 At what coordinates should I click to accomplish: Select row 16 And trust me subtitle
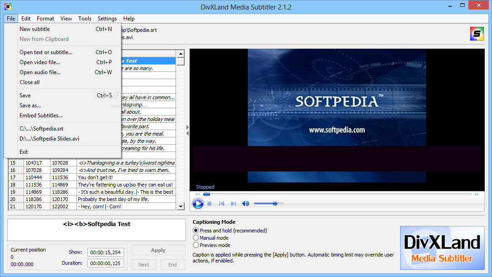click(x=91, y=170)
